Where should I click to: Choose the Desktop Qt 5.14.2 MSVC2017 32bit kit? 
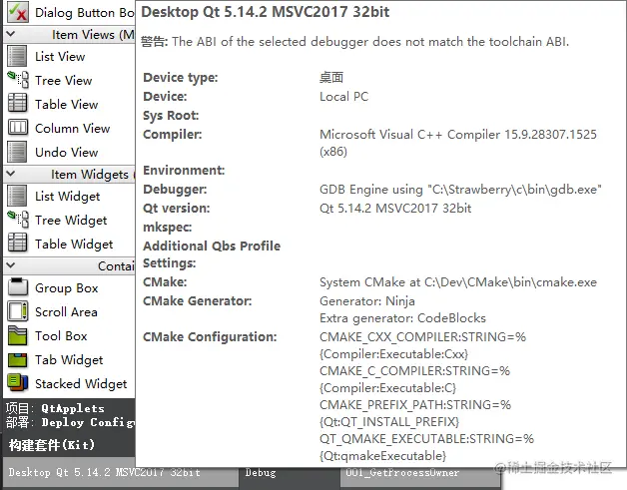pyautogui.click(x=121, y=472)
